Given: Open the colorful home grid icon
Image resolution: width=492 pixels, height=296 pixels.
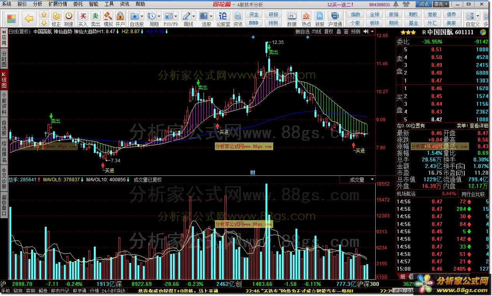Looking at the screenshot, I should pyautogui.click(x=11, y=18).
